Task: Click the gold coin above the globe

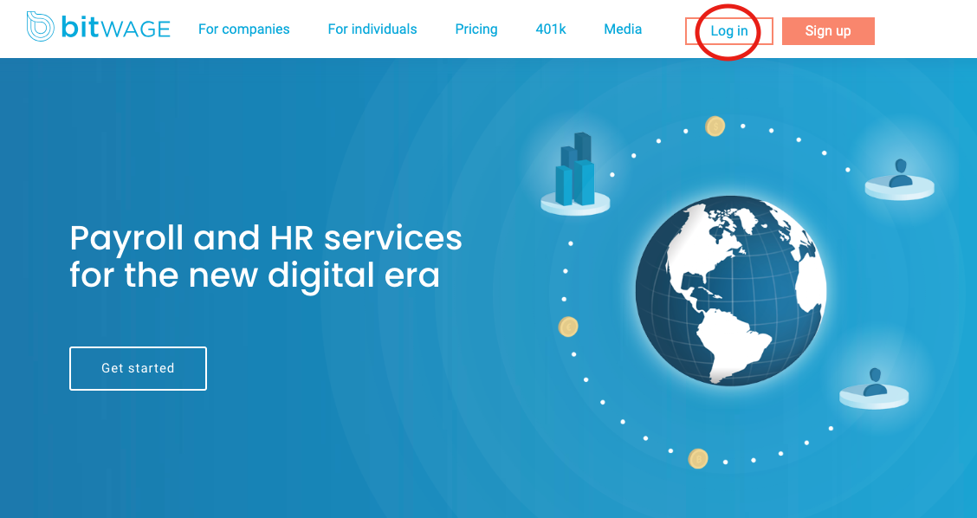Action: point(715,127)
